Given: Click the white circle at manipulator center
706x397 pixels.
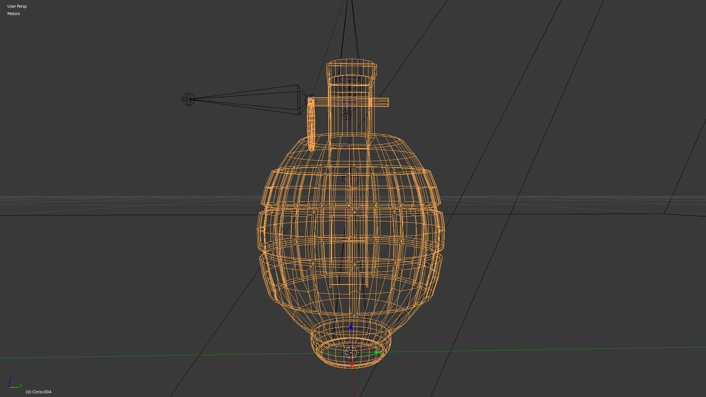Looking at the screenshot, I should (x=351, y=353).
